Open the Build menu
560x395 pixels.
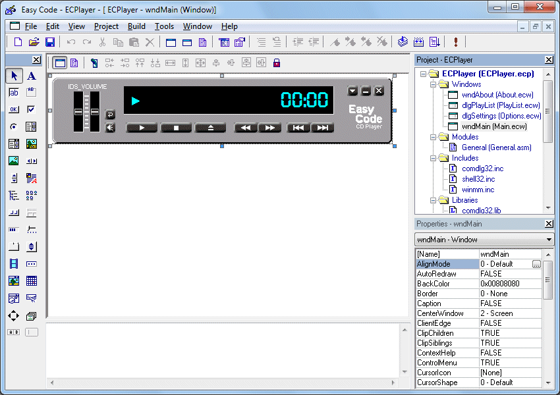tap(136, 26)
